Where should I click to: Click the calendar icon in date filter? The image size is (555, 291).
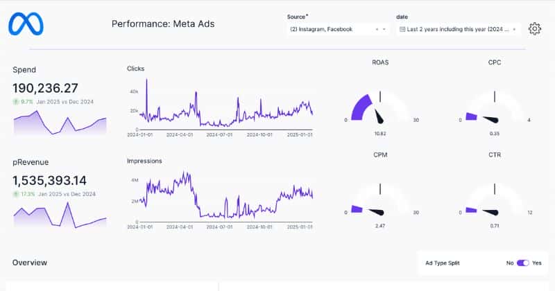(x=402, y=29)
